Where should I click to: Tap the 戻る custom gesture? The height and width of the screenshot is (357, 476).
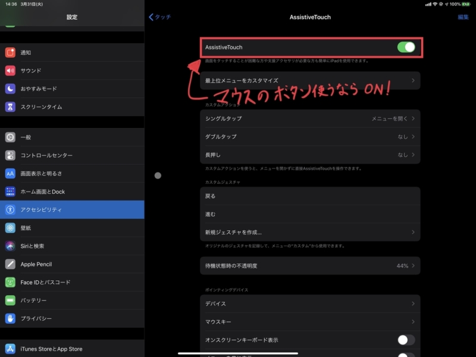click(310, 196)
